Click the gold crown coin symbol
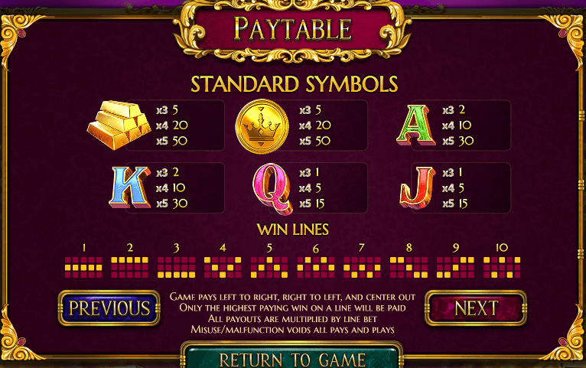 [262, 126]
